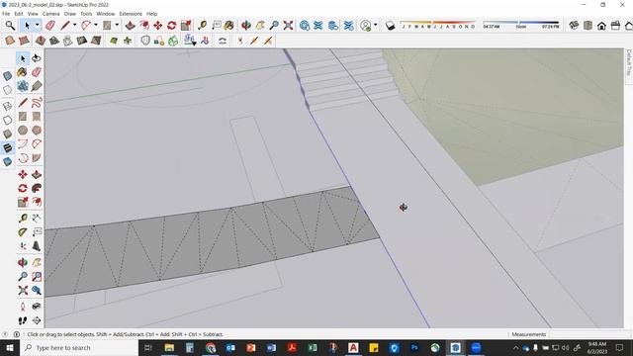Image resolution: width=633 pixels, height=356 pixels.
Task: Expand the Shape tool dropdown arrow
Action: 117,26
